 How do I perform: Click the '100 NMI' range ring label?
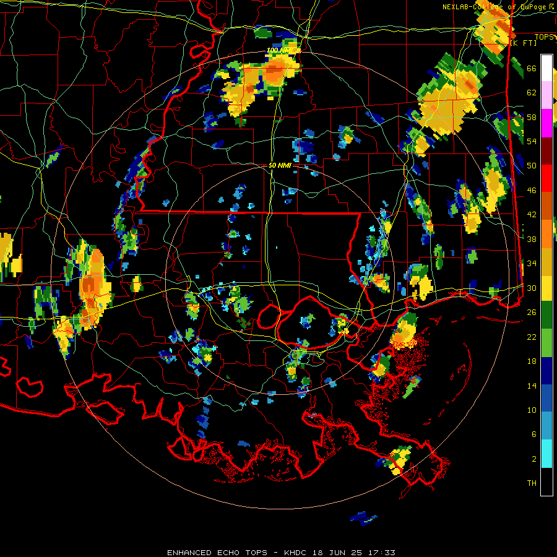(280, 50)
